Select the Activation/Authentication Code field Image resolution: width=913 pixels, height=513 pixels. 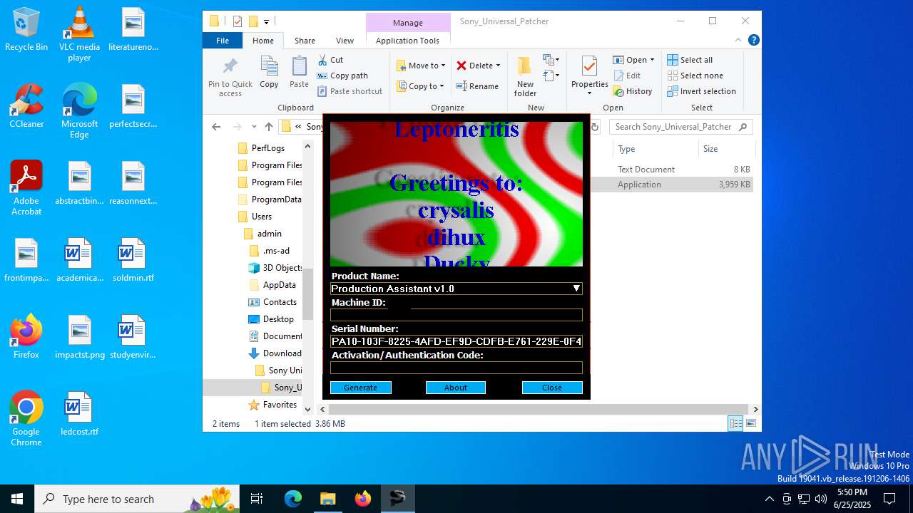(456, 368)
